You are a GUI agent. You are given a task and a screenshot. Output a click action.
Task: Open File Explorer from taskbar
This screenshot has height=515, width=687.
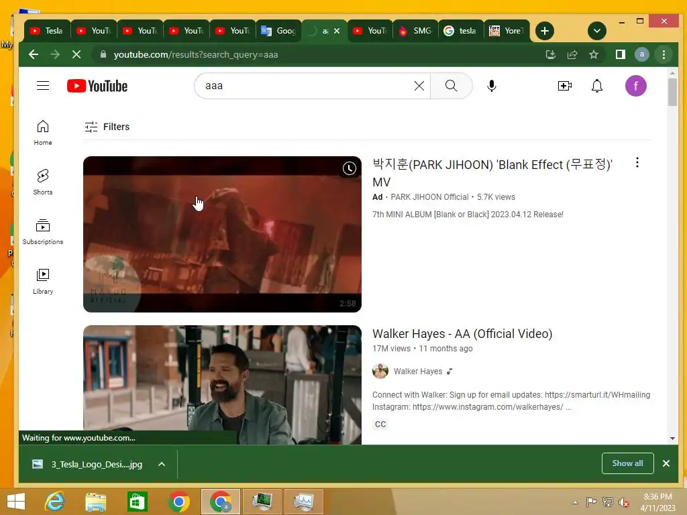point(95,502)
